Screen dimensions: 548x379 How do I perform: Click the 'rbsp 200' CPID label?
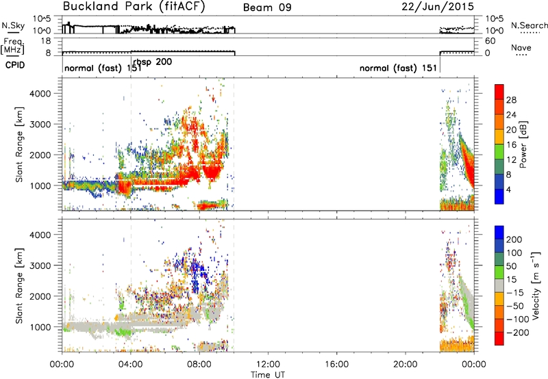(x=153, y=62)
